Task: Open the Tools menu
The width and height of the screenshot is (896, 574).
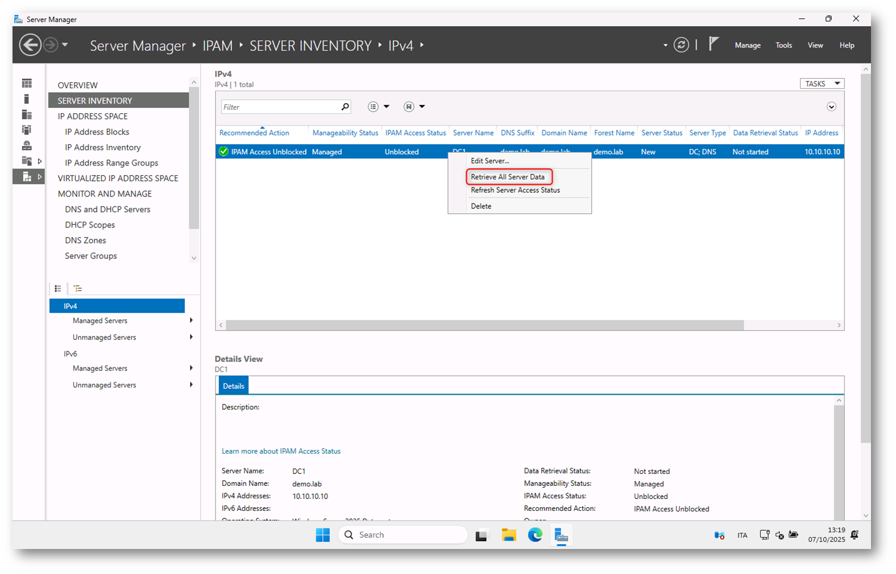Action: [x=783, y=45]
